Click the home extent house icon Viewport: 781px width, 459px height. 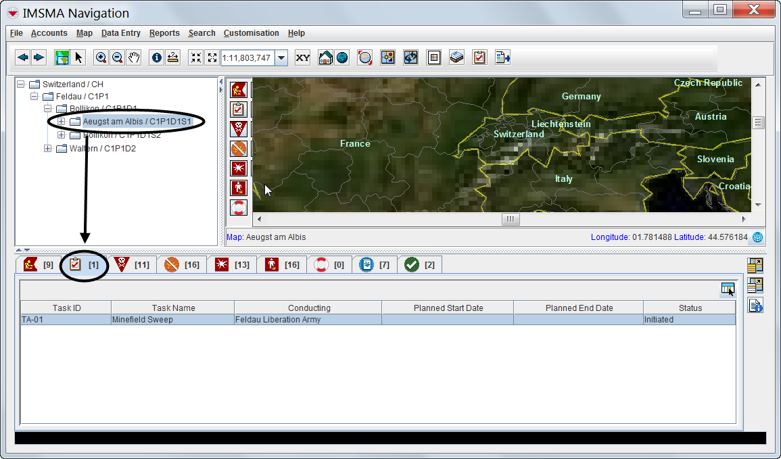click(325, 57)
